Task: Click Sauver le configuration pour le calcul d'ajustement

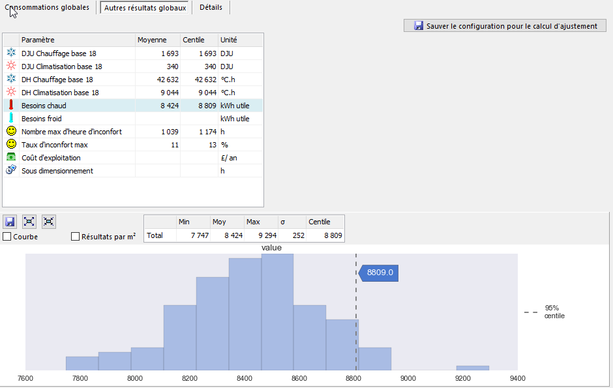Action: [x=505, y=26]
